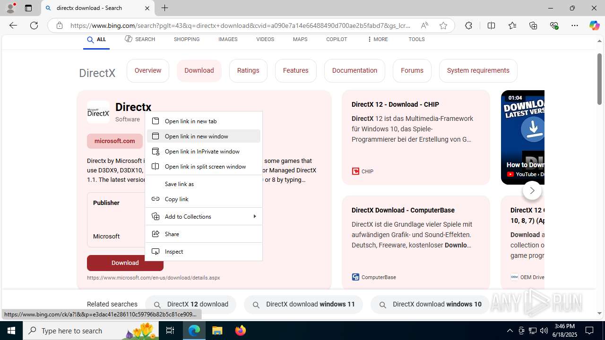Open Favorites list icon
605x340 pixels.
pyautogui.click(x=512, y=25)
